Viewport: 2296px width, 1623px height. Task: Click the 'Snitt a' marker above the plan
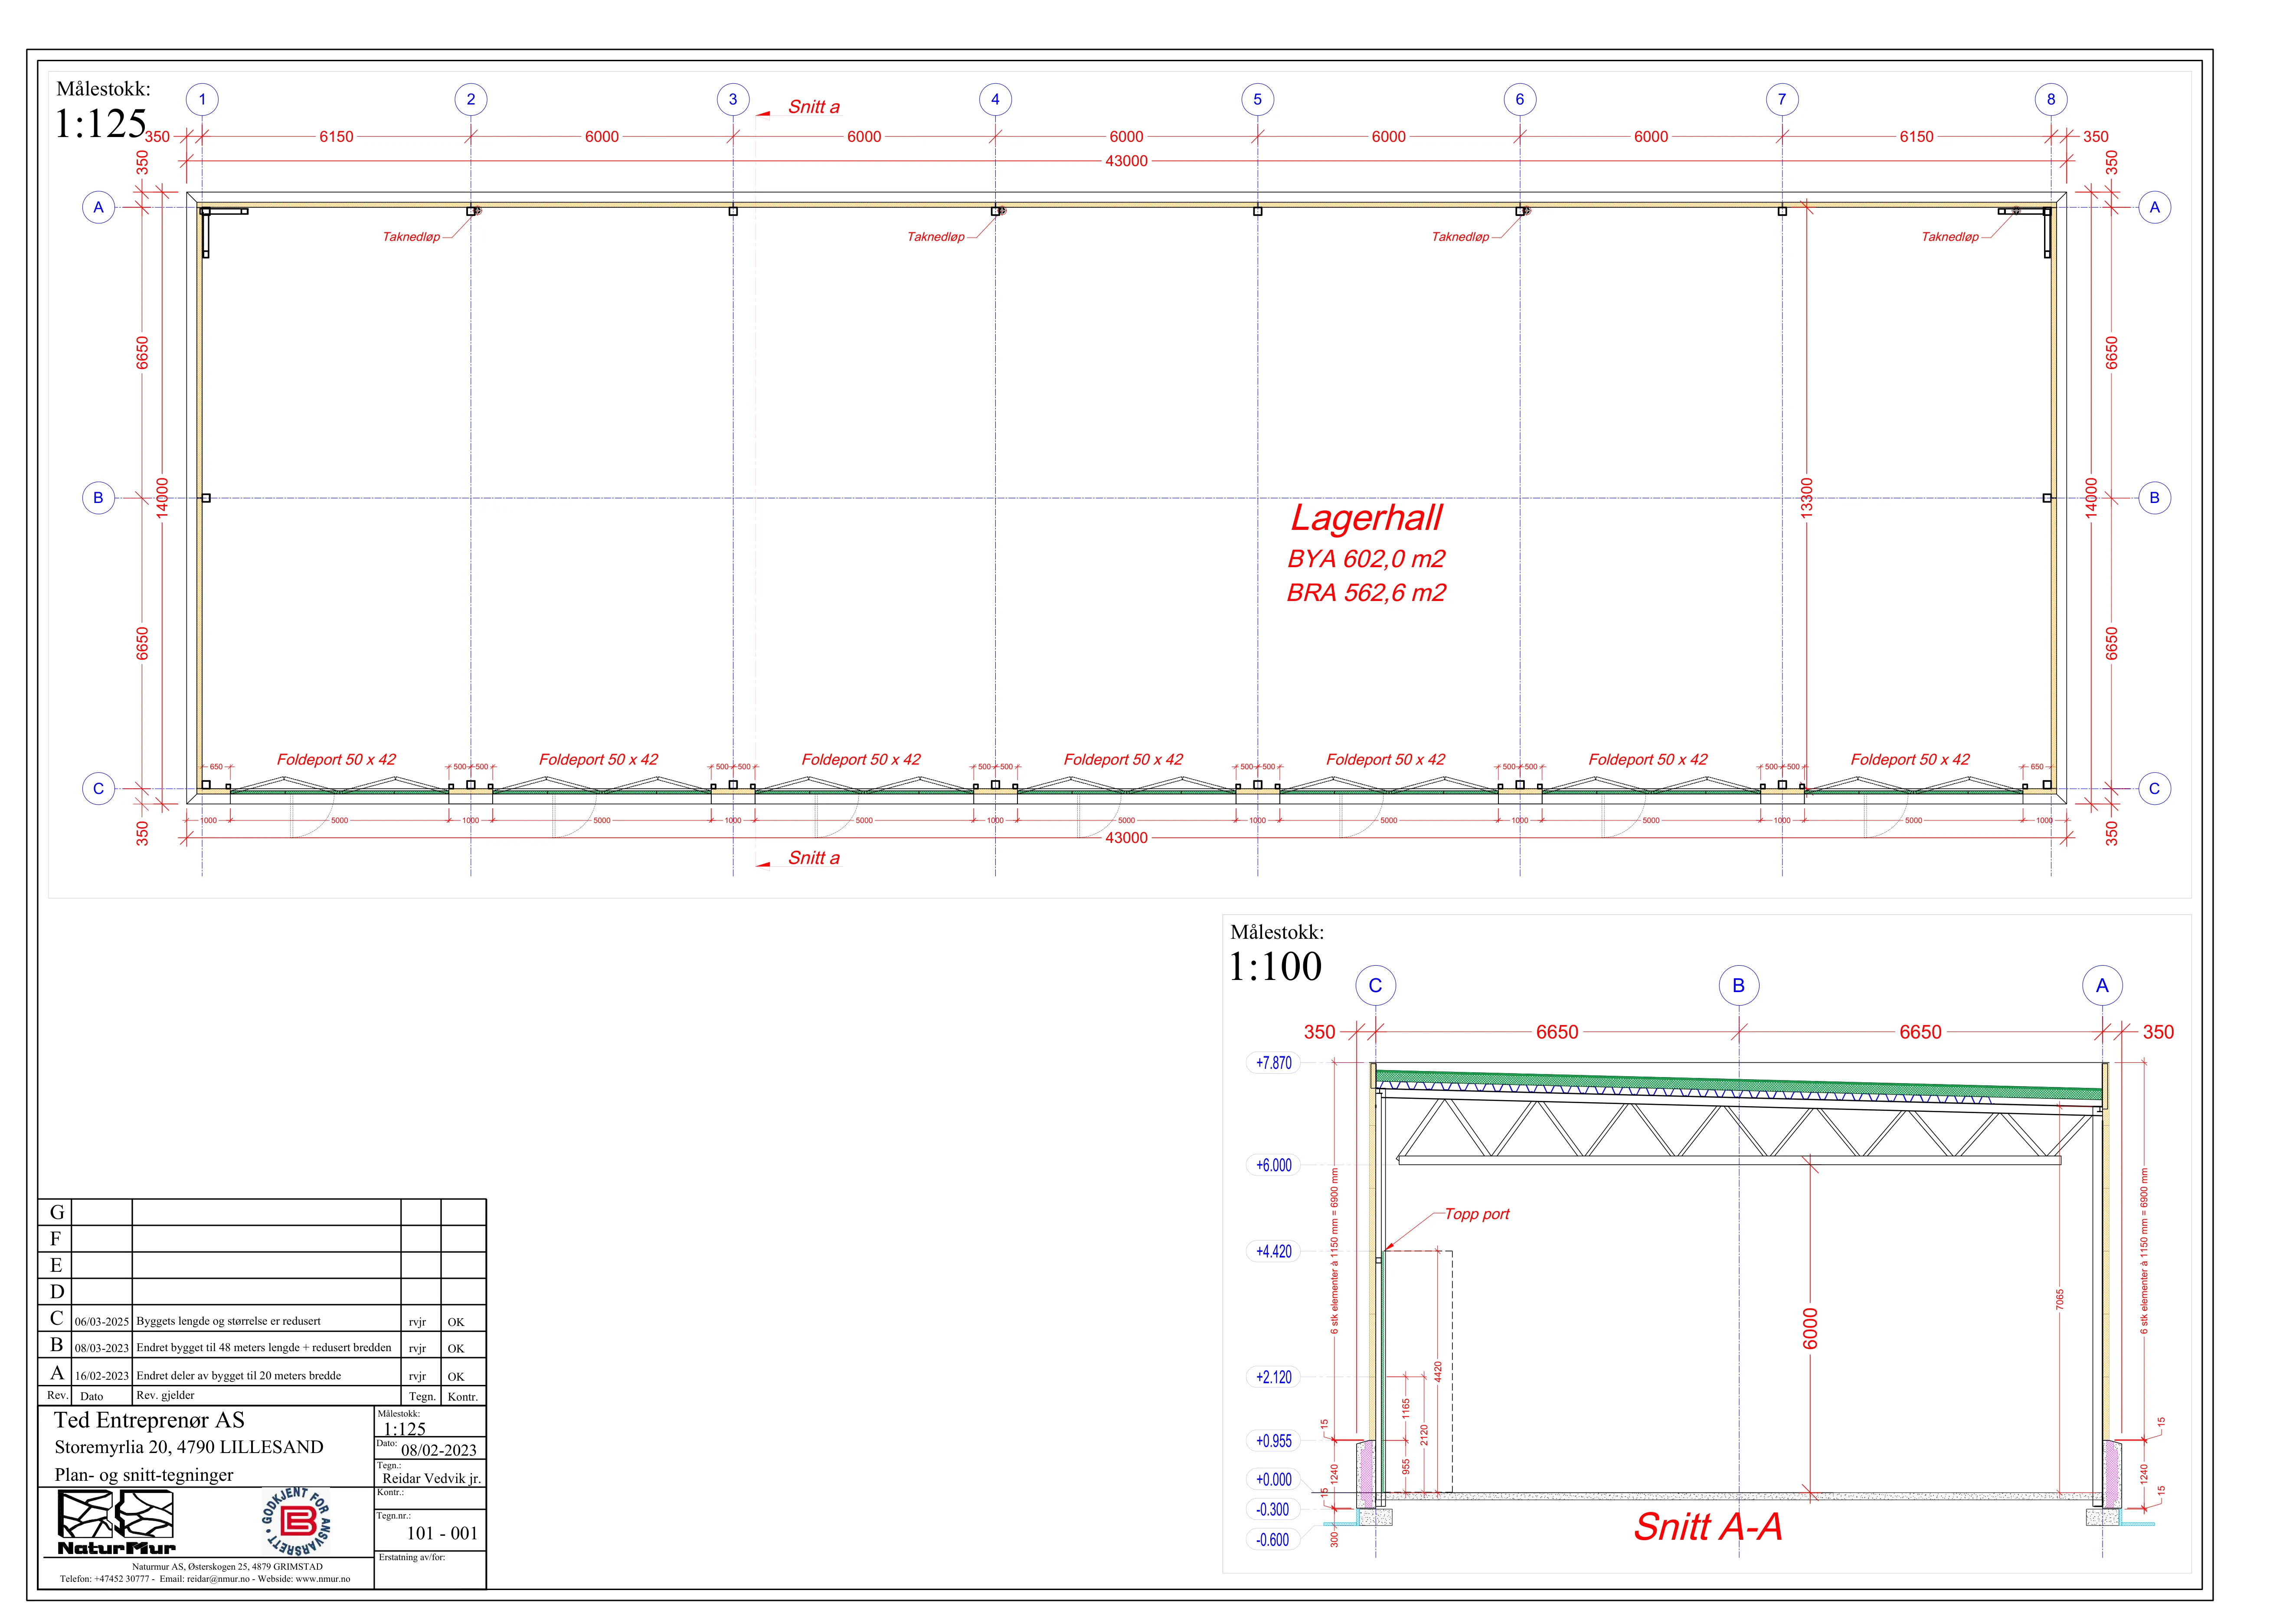tap(813, 107)
